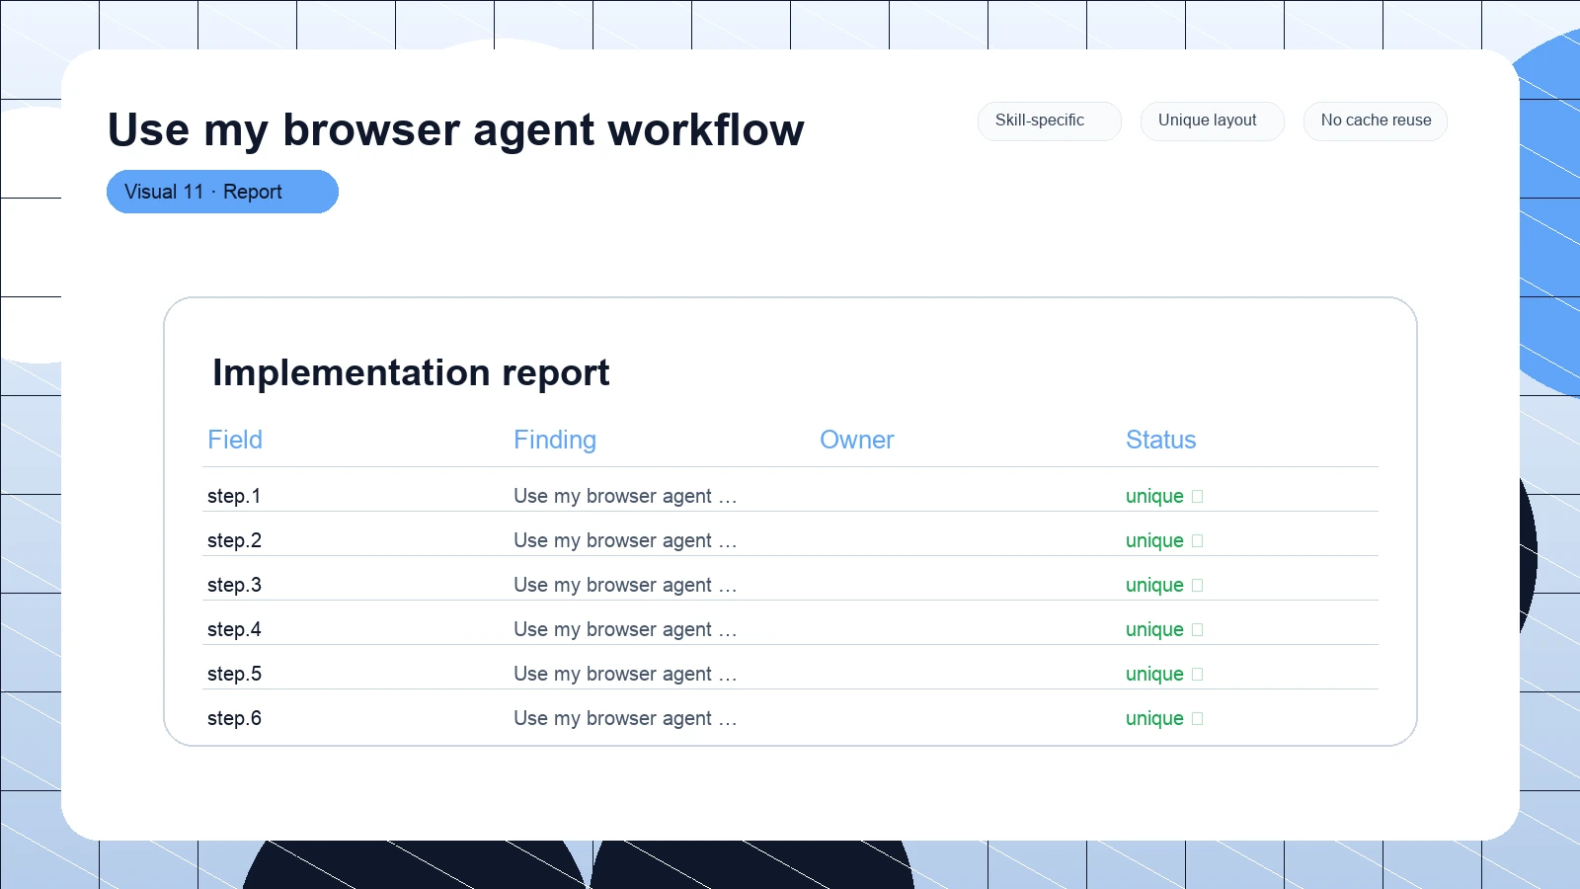The width and height of the screenshot is (1580, 889).
Task: Click the small square icon in step.5 row
Action: (1198, 675)
